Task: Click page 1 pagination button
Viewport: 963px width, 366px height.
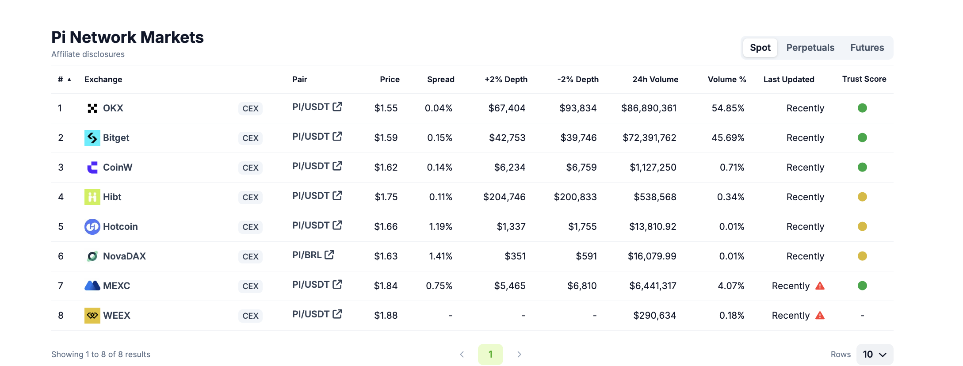Action: pos(490,355)
